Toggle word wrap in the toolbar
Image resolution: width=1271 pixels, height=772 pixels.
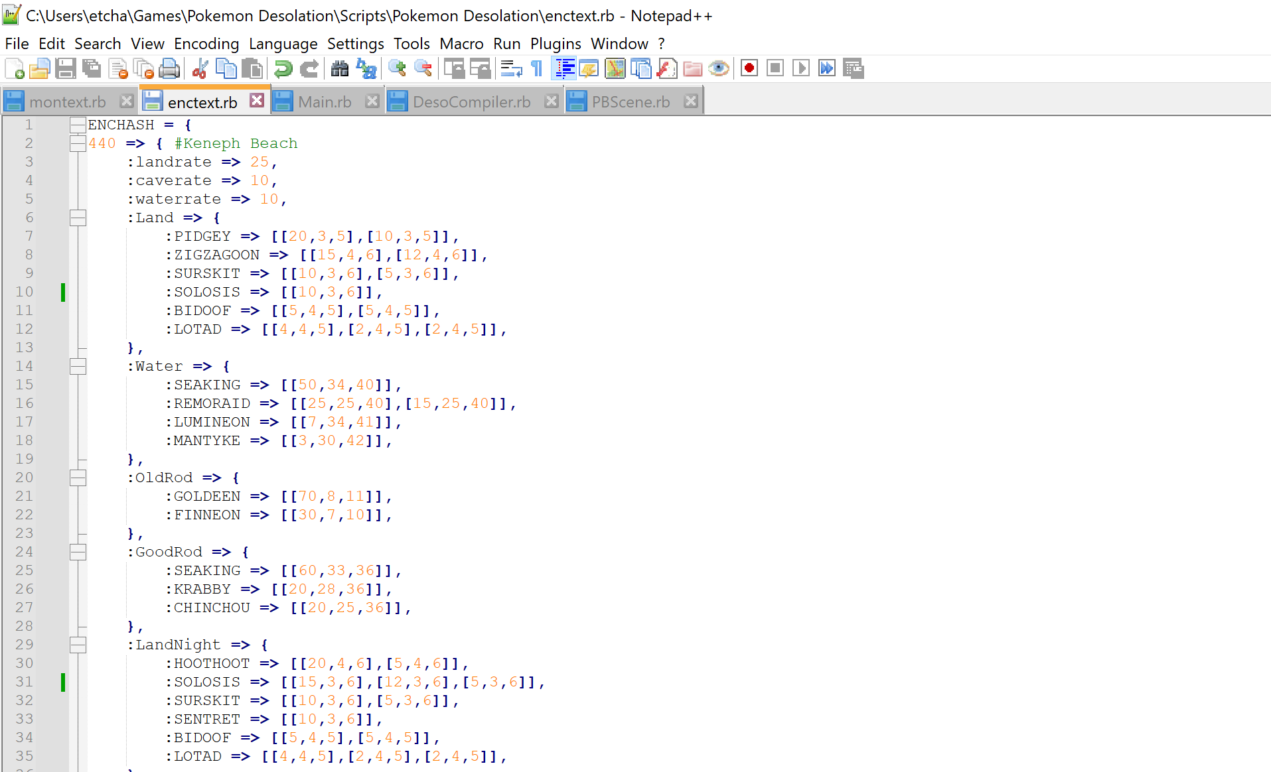(511, 68)
